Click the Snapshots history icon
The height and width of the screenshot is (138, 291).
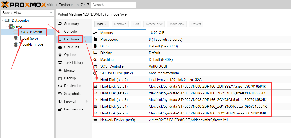60,94
